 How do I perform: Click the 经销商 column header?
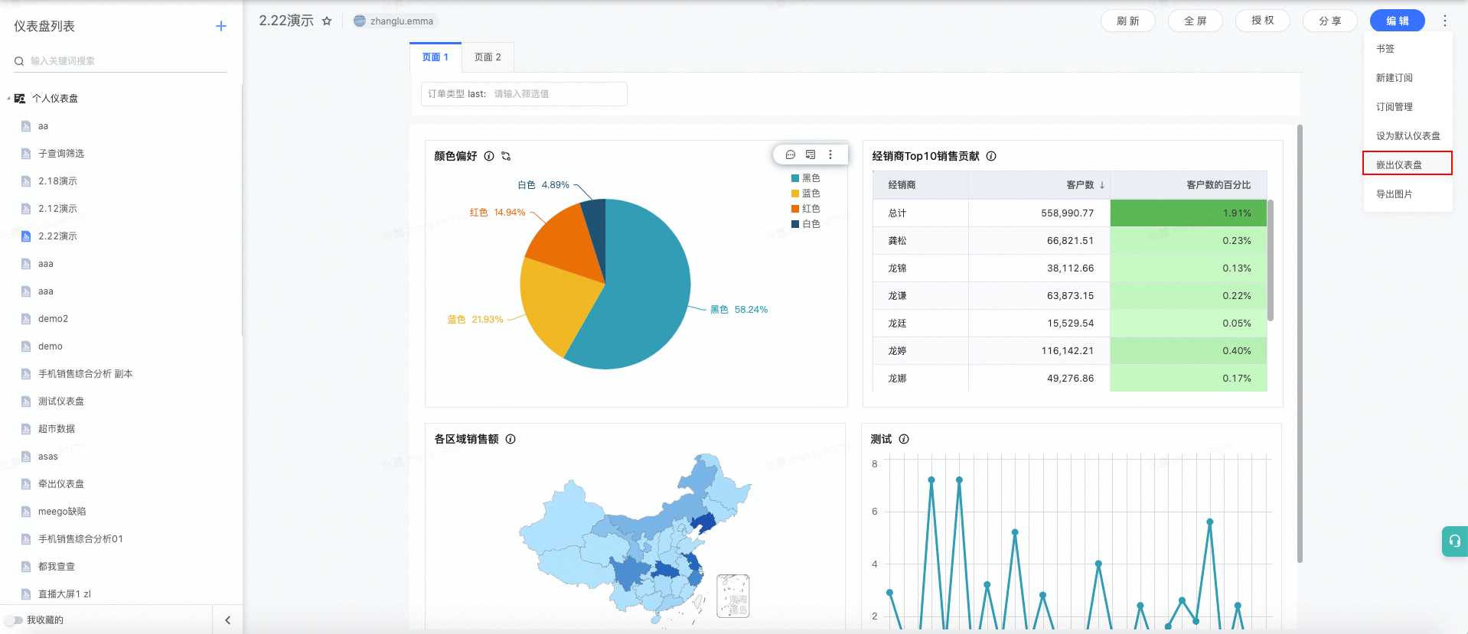921,185
